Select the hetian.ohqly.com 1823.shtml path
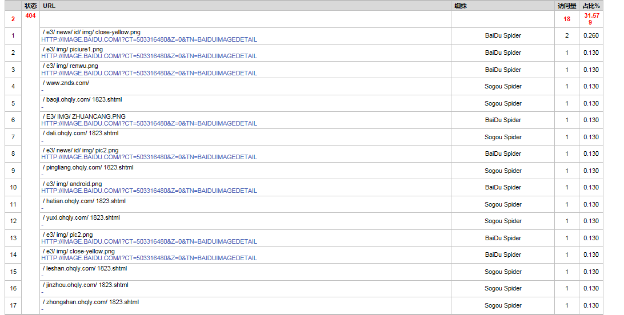The image size is (624, 315). point(85,201)
